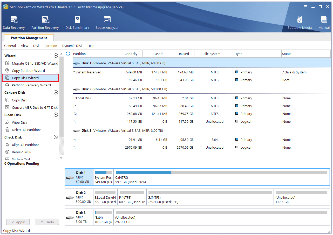Click the refresh icon beside the Partition column

click(x=68, y=54)
